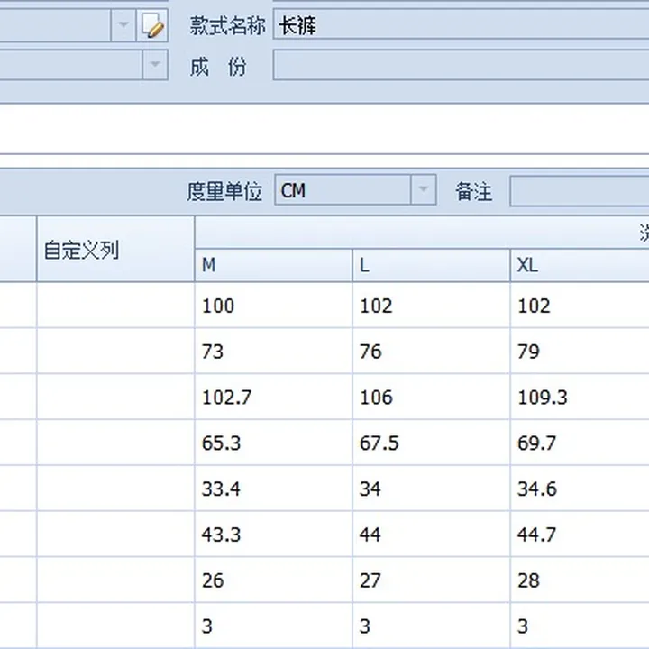This screenshot has width=649, height=649.
Task: Click the XL size column header
Action: [579, 265]
